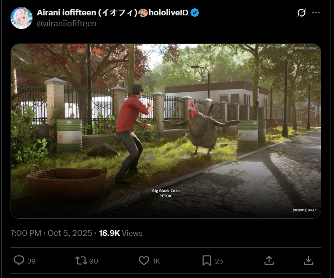This screenshot has width=334, height=278.
Task: Click the 25 bookmarks count
Action: point(219,261)
